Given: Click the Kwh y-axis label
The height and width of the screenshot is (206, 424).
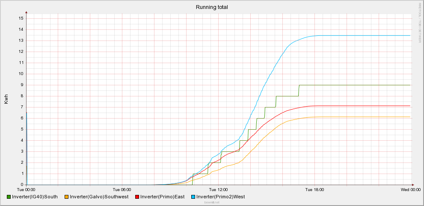Looking at the screenshot, I should (x=6, y=99).
